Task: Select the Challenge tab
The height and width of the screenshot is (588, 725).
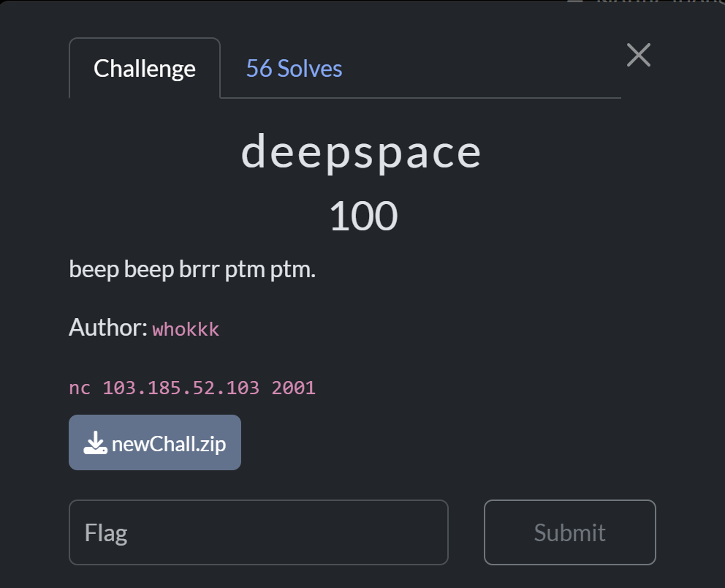Action: pos(145,69)
